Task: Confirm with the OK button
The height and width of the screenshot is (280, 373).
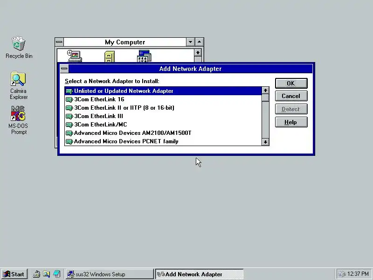Action: [x=291, y=84]
